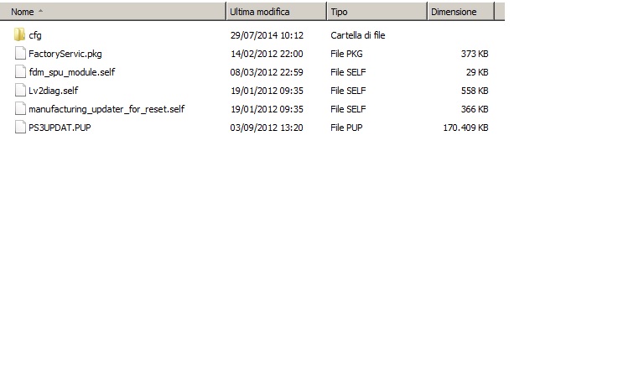
Task: Select the manufacturing_updater_for_reset.self file name
Action: tap(106, 109)
